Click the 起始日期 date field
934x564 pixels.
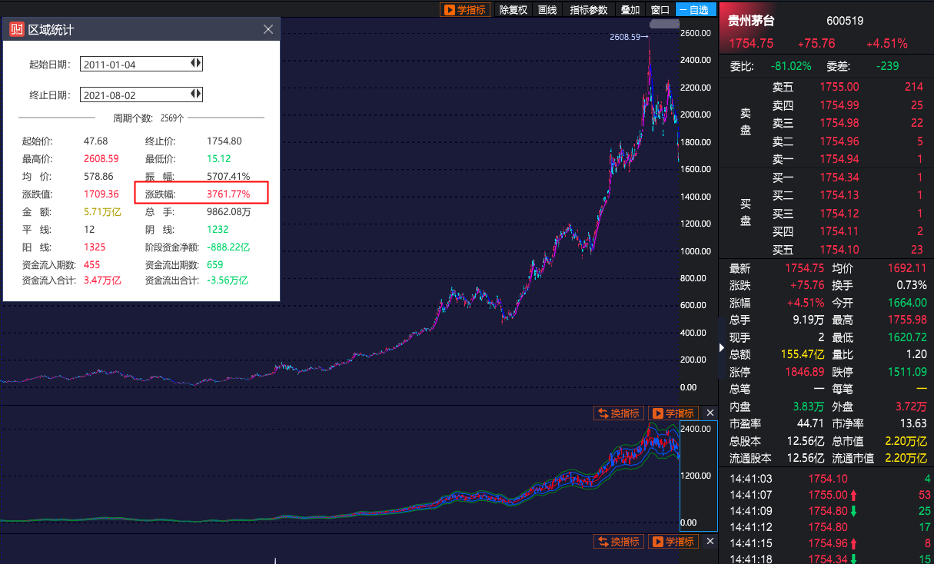[x=141, y=64]
